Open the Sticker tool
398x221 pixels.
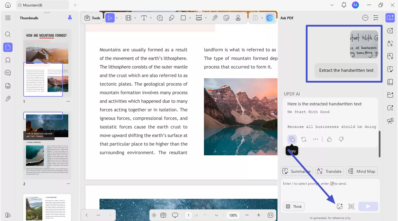click(x=226, y=18)
